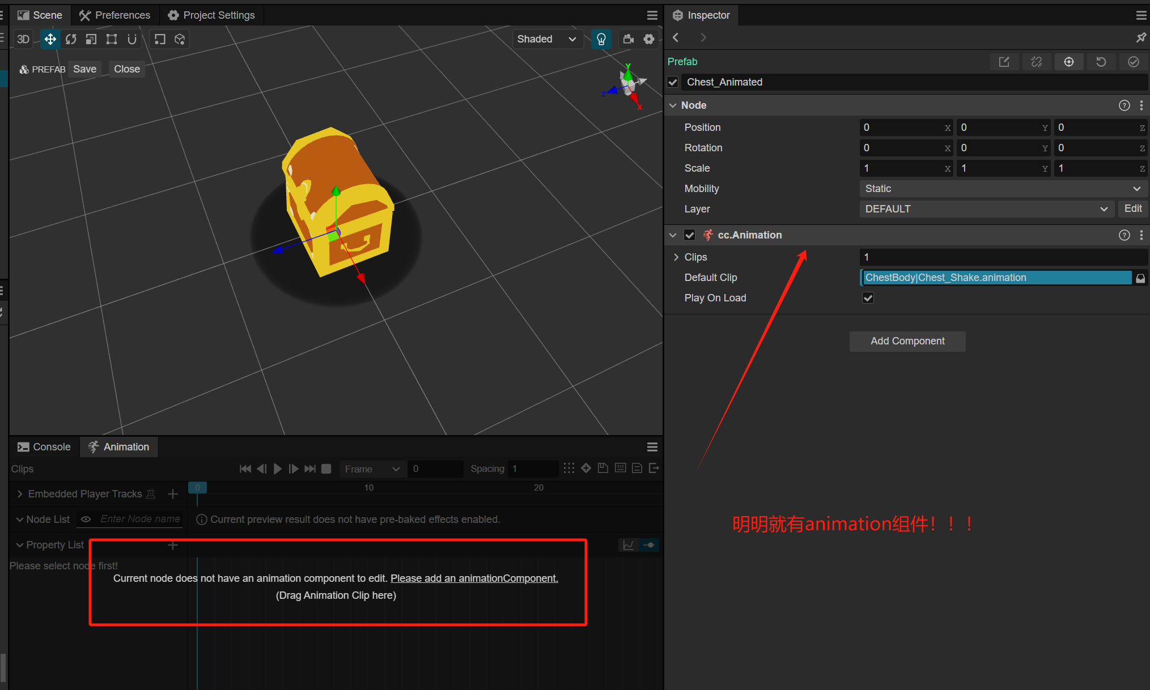1150x690 pixels.
Task: Toggle the Chest_Animated node active checkbox
Action: click(673, 82)
